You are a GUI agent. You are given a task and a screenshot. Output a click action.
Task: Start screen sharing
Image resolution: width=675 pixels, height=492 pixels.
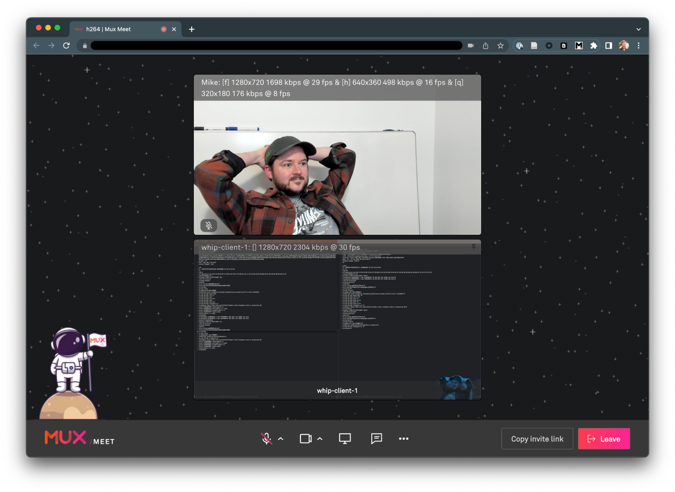click(344, 439)
